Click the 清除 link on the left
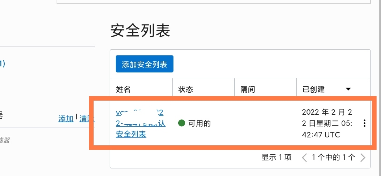This screenshot has width=381, height=176. pos(87,118)
